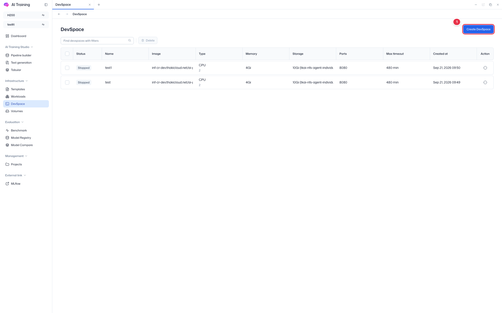502x313 pixels.
Task: Switch cluster using H200 swap icon
Action: (43, 15)
